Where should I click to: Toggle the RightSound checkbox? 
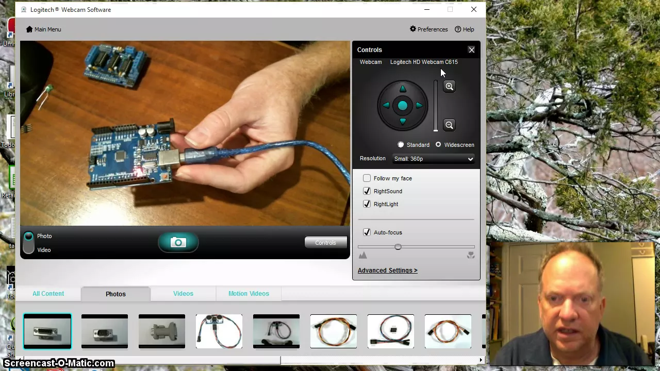(x=367, y=191)
